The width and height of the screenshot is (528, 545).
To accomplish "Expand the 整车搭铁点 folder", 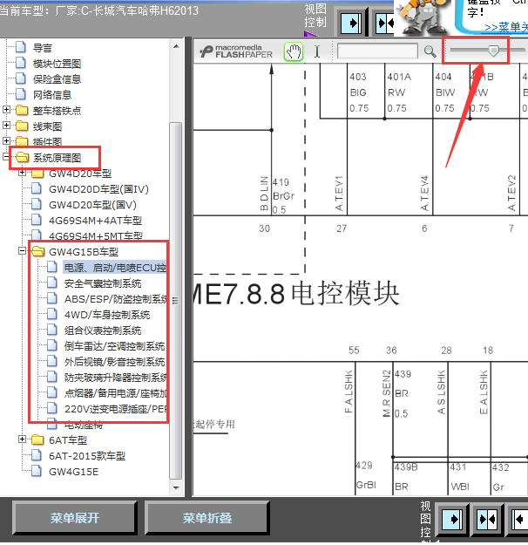I will pyautogui.click(x=6, y=110).
